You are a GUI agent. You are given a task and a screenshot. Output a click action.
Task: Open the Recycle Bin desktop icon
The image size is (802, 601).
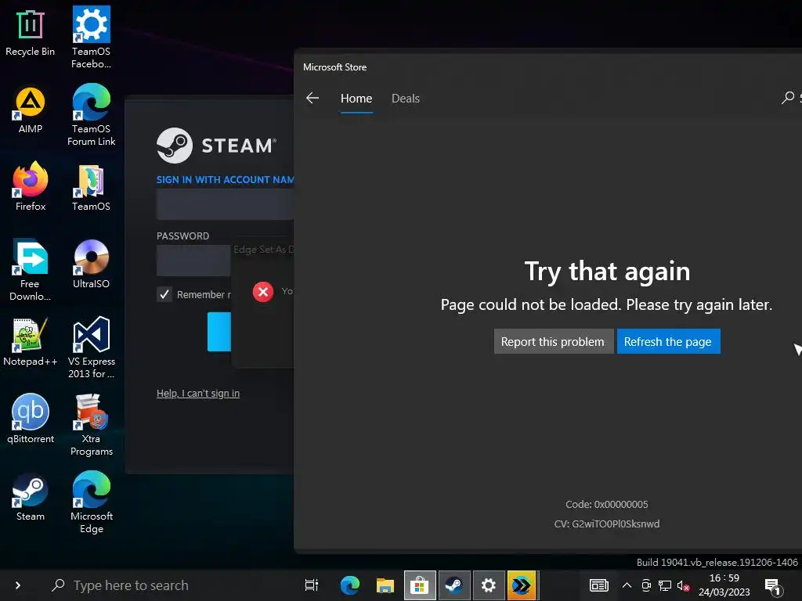tap(31, 33)
